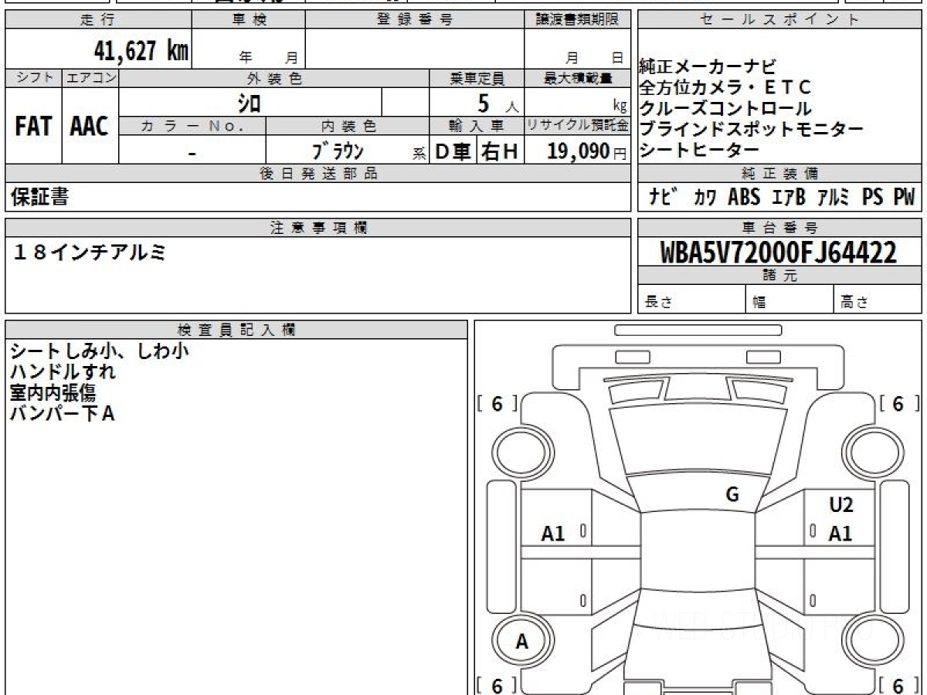This screenshot has height=695, width=927.
Task: Click the 後日発送部品 header
Action: pos(317,173)
